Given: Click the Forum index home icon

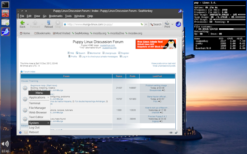Looking at the screenshot, I should click(x=21, y=71).
